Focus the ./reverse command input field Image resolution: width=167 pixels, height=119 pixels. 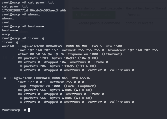(x=146, y=15)
